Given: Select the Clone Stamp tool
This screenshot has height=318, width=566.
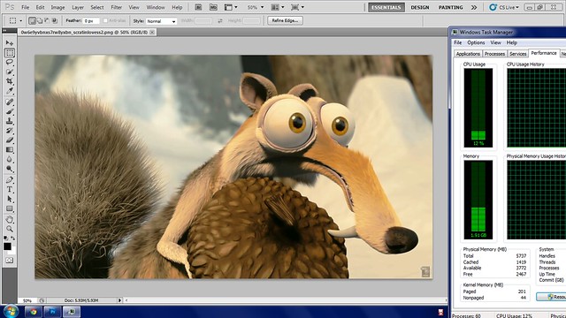Looking at the screenshot, I should [10, 121].
